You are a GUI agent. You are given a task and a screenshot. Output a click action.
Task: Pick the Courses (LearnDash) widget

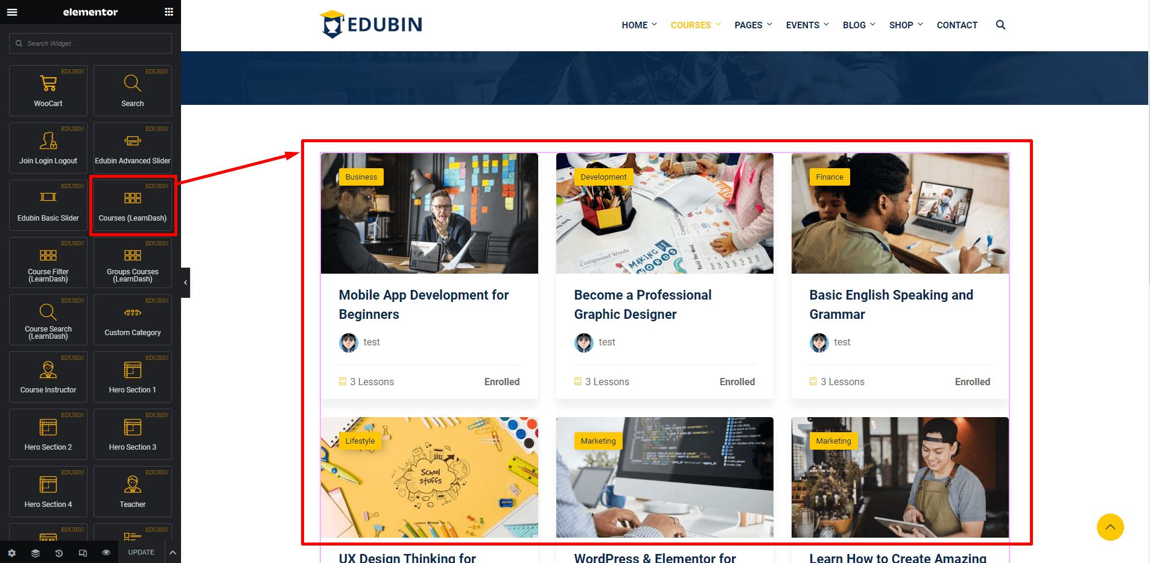click(x=133, y=205)
